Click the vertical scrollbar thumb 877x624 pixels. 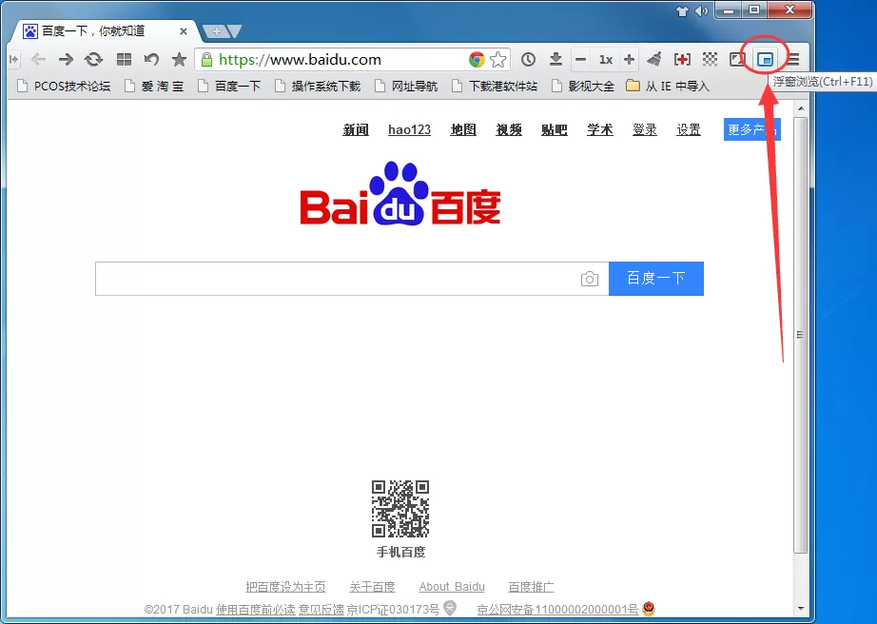coord(801,335)
